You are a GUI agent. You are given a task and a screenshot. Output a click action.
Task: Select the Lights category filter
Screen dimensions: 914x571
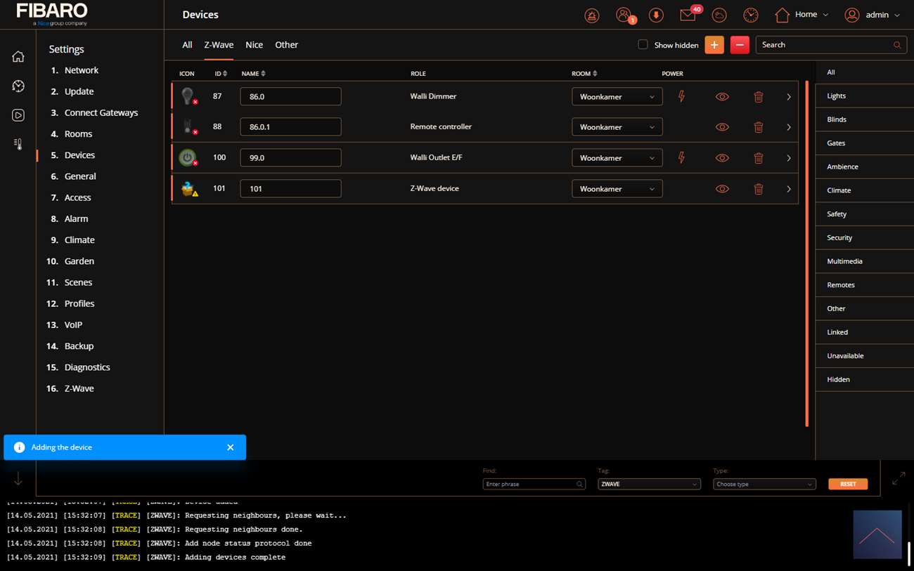(x=836, y=96)
